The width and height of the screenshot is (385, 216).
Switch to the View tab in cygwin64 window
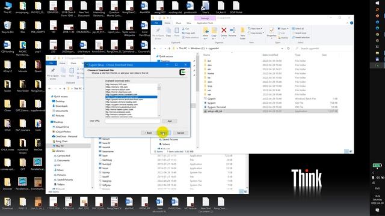pyautogui.click(x=189, y=23)
